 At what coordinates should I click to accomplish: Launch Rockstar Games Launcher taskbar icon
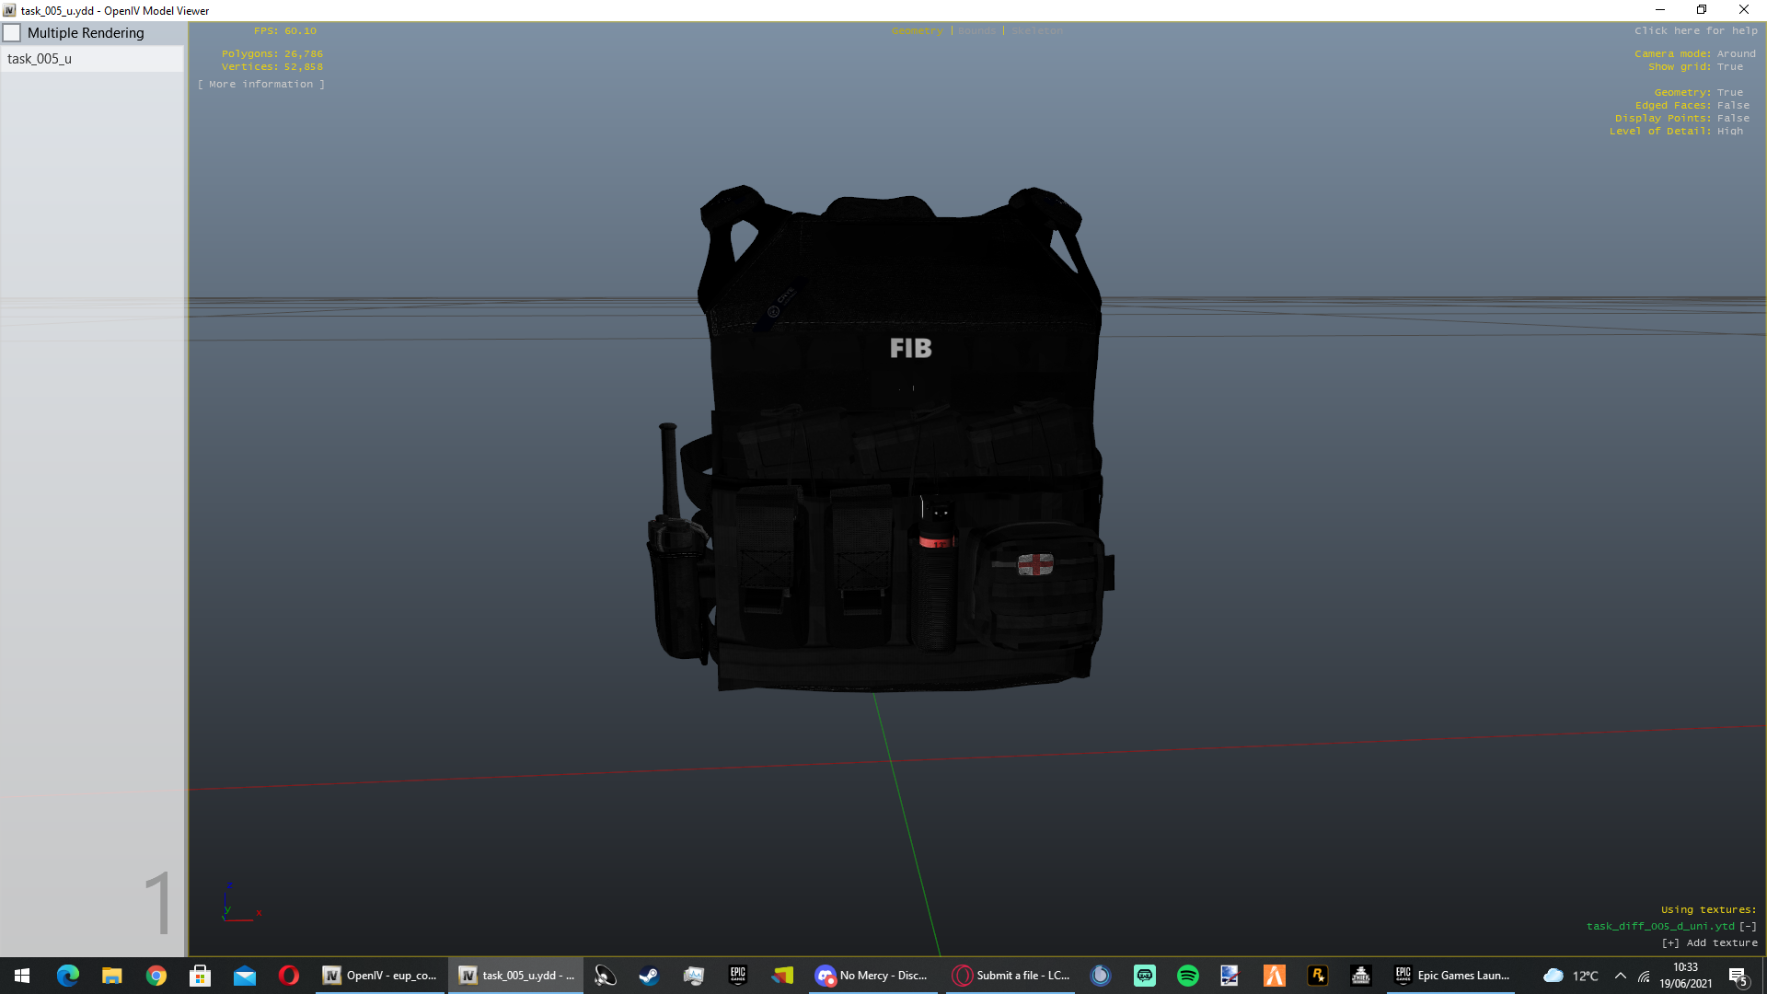tap(1318, 976)
